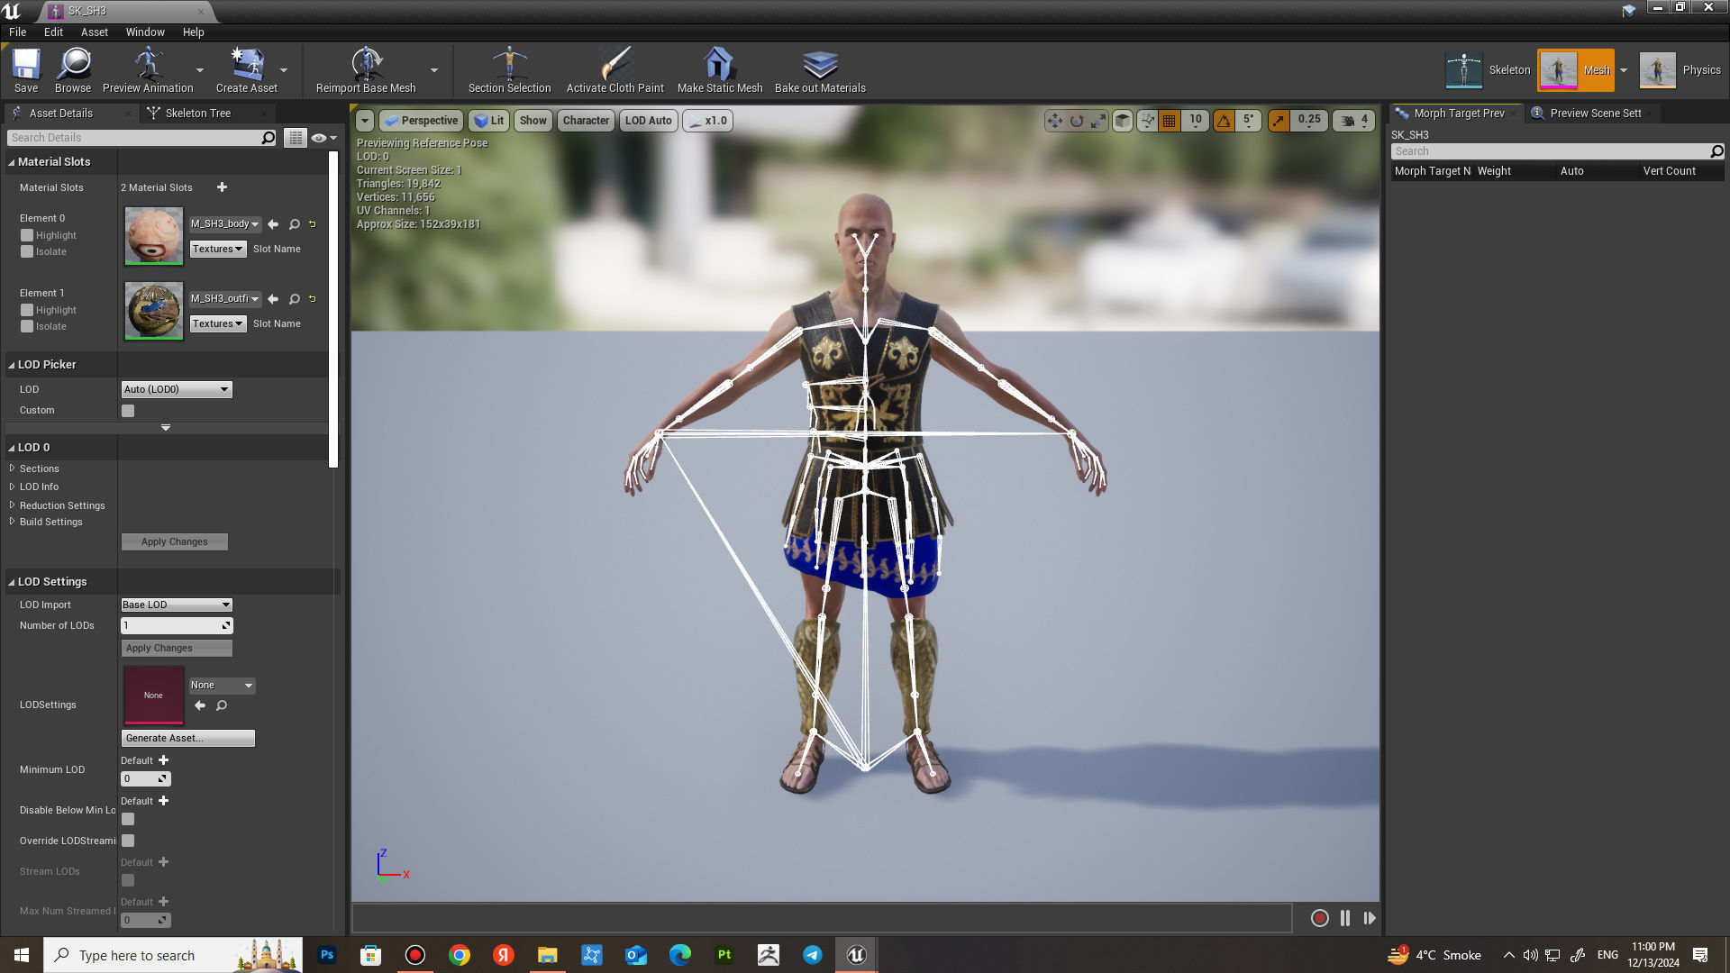Select the scale gizmo icon in viewport
Screen dimensions: 1730x973
pyautogui.click(x=1097, y=121)
